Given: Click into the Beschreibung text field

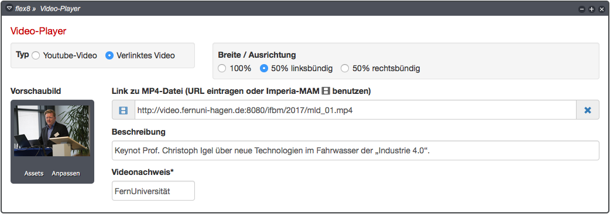Looking at the screenshot, I should (355, 150).
